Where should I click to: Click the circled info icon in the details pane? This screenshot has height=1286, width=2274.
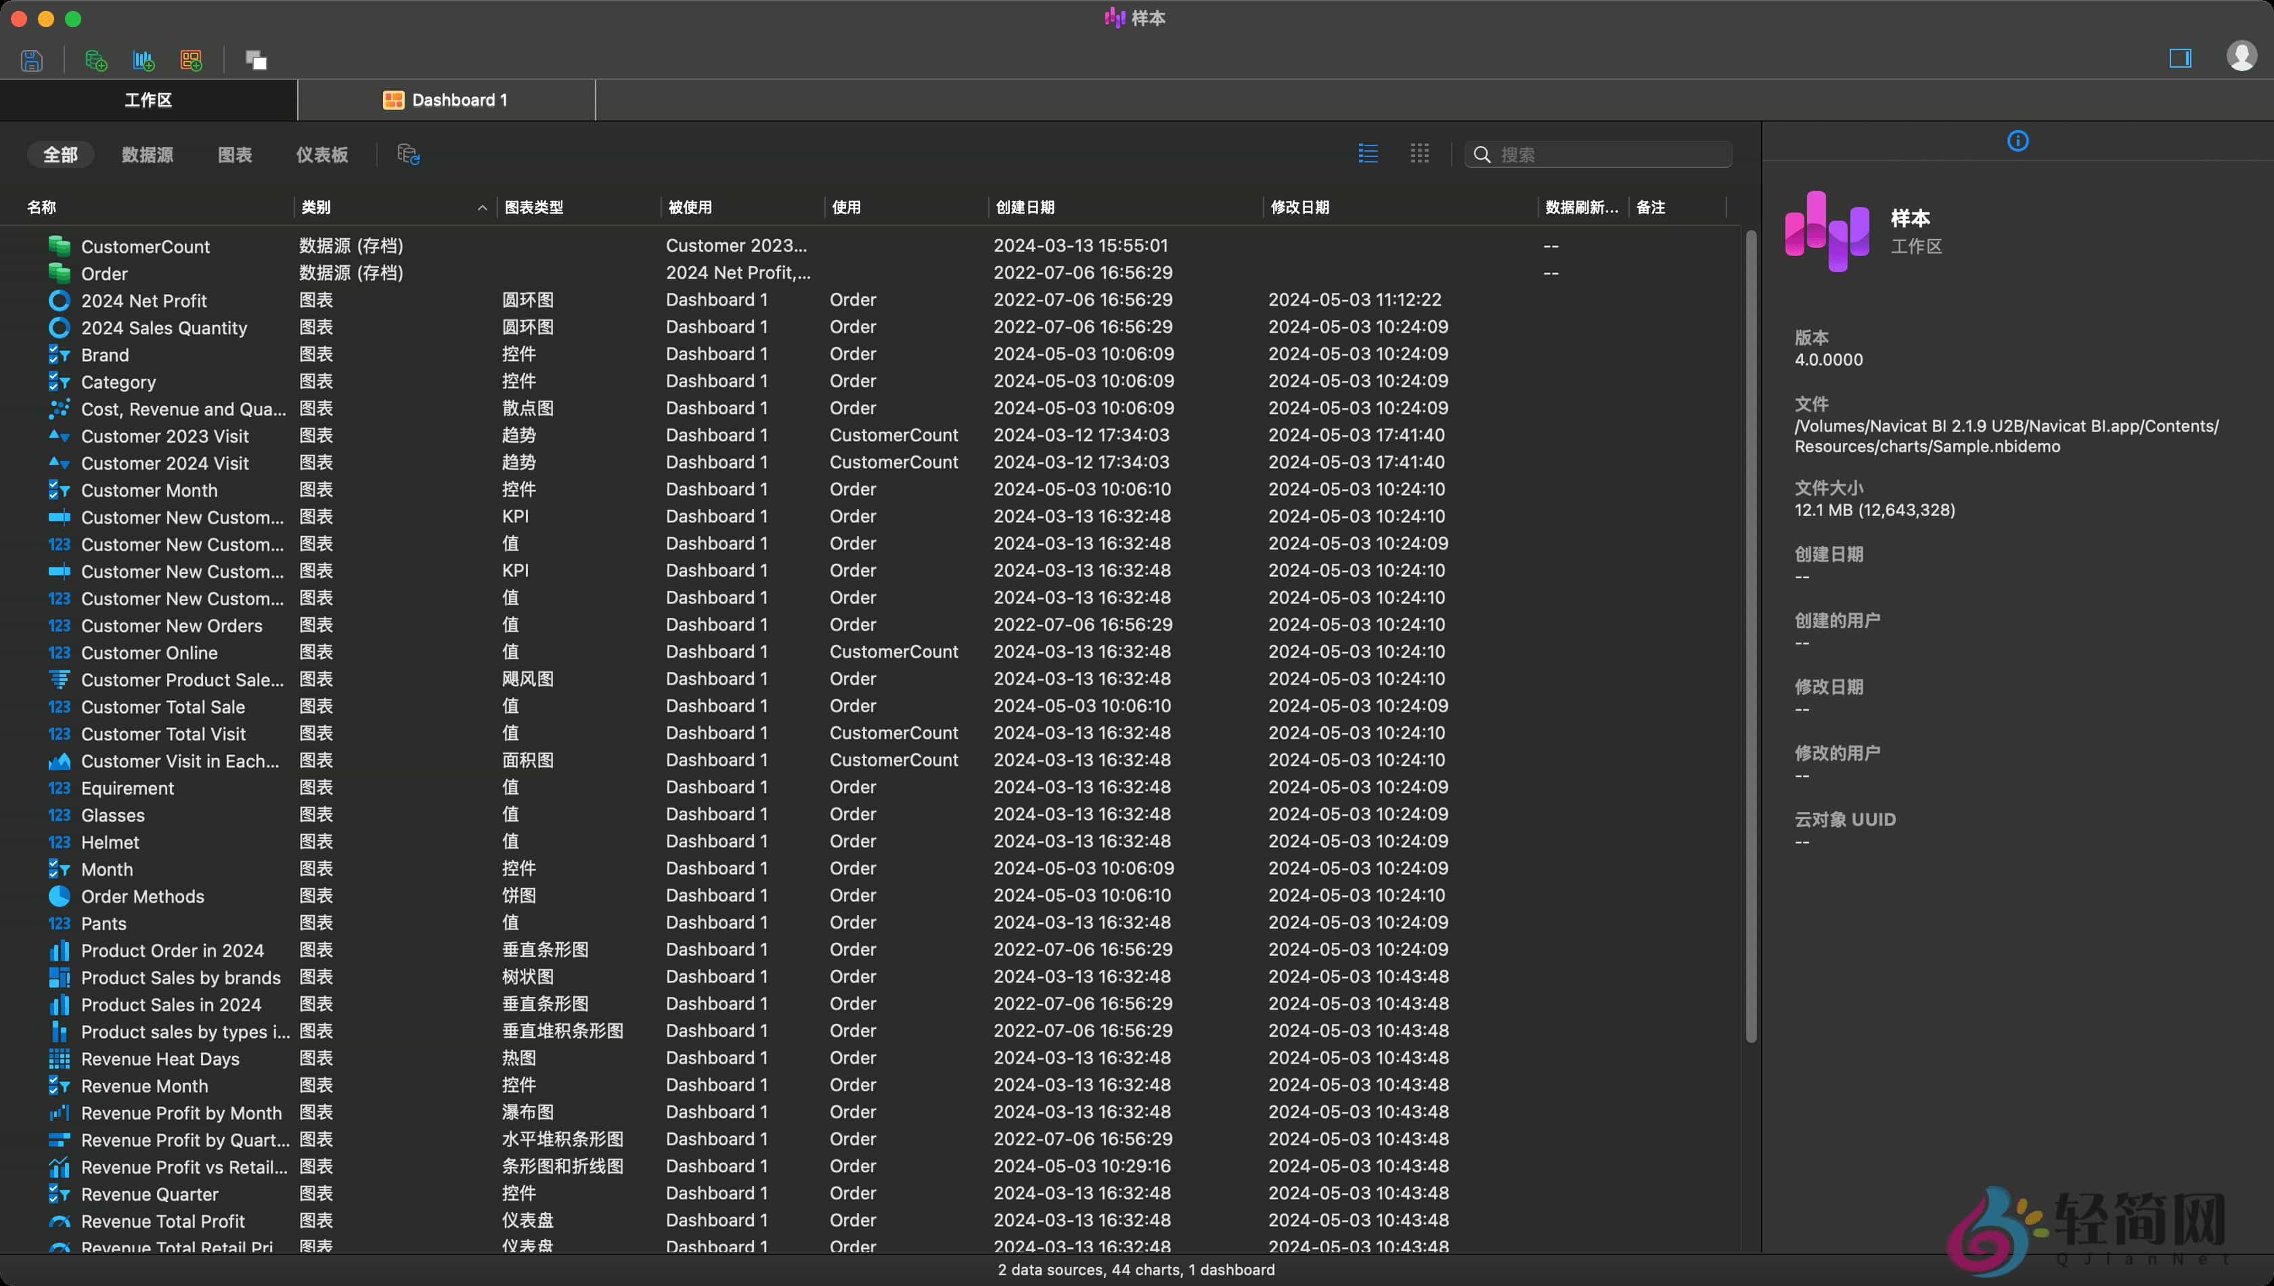pyautogui.click(x=2018, y=140)
